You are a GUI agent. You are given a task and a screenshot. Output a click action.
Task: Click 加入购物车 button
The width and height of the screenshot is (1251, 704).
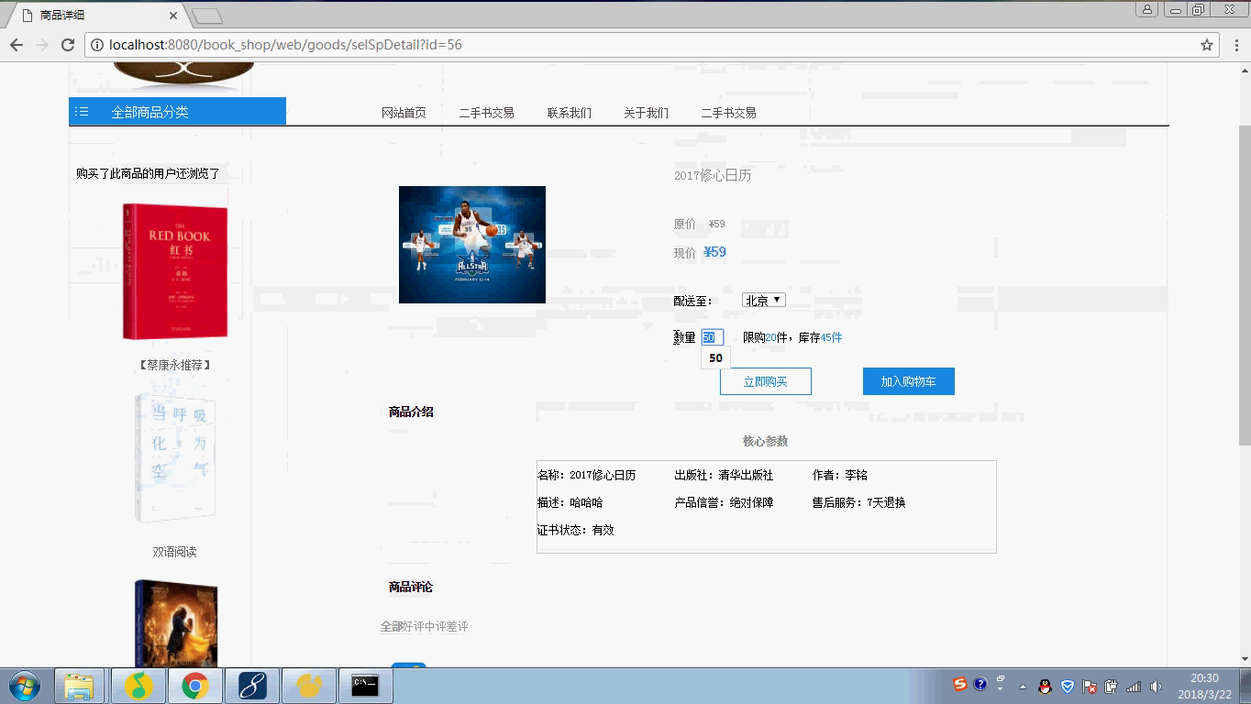(x=909, y=381)
